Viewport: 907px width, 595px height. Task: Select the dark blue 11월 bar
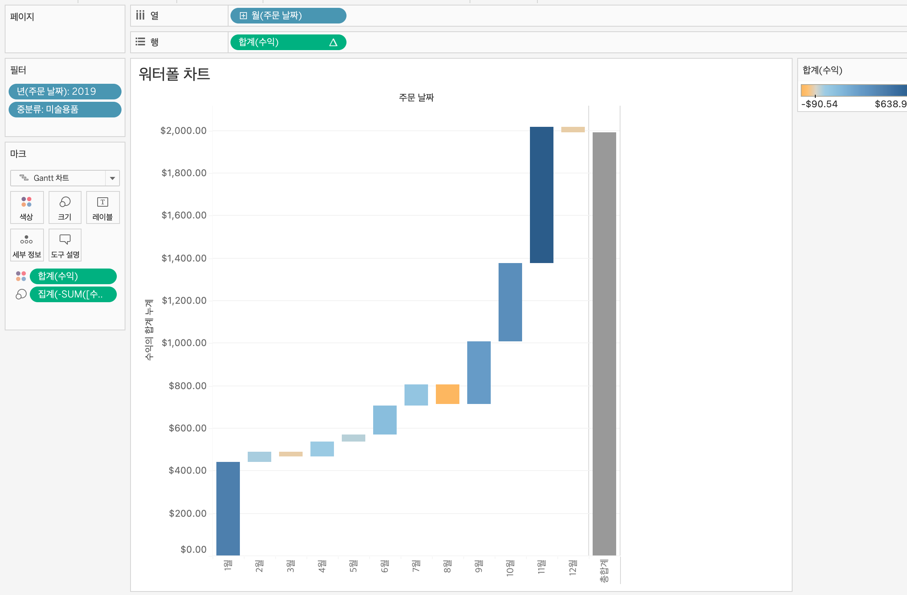pos(541,195)
